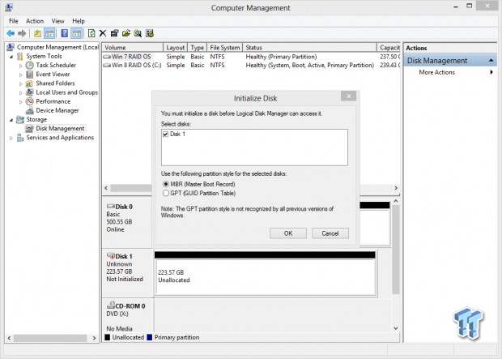
Task: Sort by the File System column header
Action: (x=225, y=48)
